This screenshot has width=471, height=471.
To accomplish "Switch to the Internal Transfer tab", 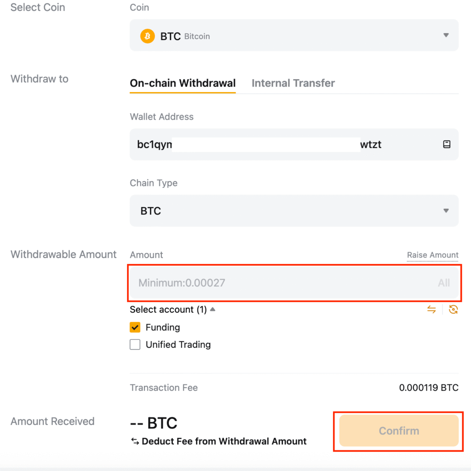I will pos(293,83).
